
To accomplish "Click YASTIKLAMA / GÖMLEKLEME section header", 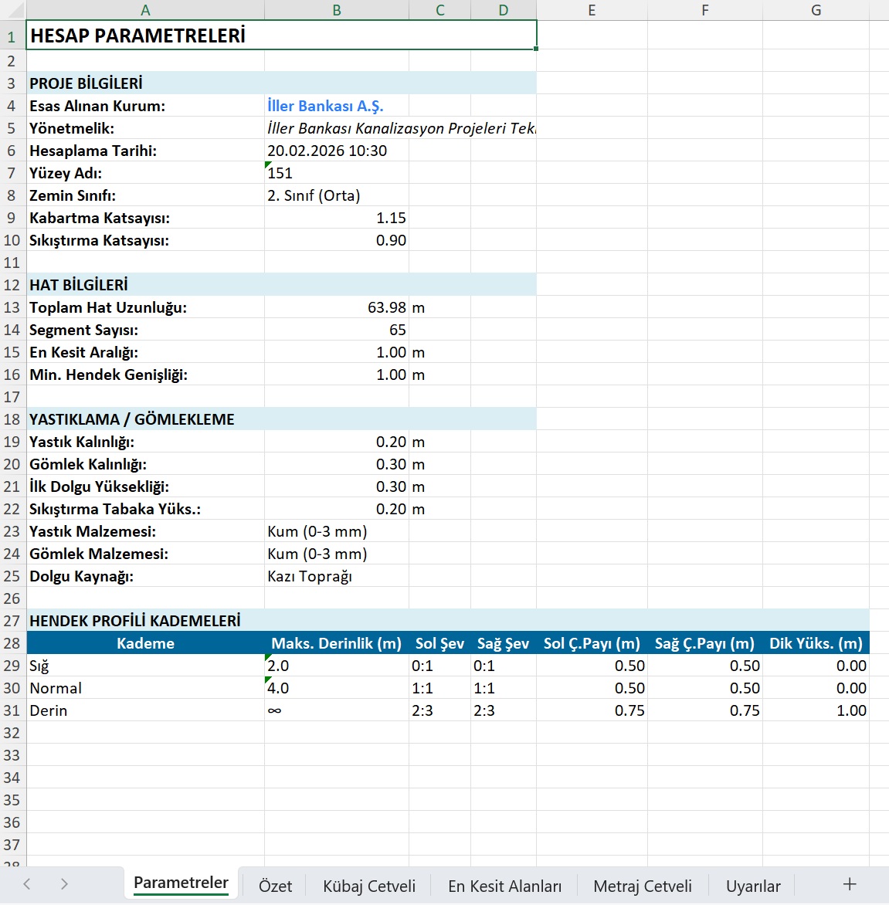I will point(281,419).
